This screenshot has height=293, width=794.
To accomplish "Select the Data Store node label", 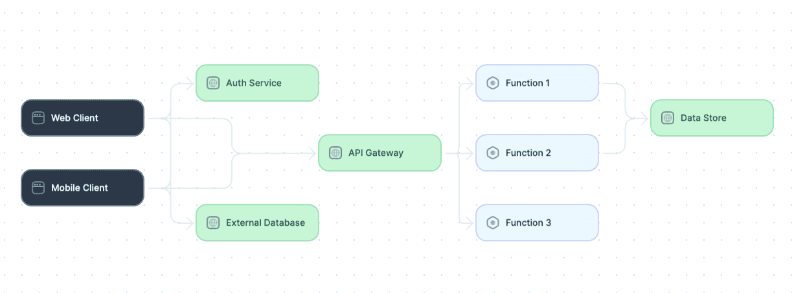I will coord(703,118).
